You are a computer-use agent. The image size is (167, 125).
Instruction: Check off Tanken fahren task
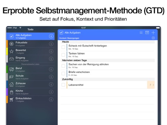(x=63, y=55)
